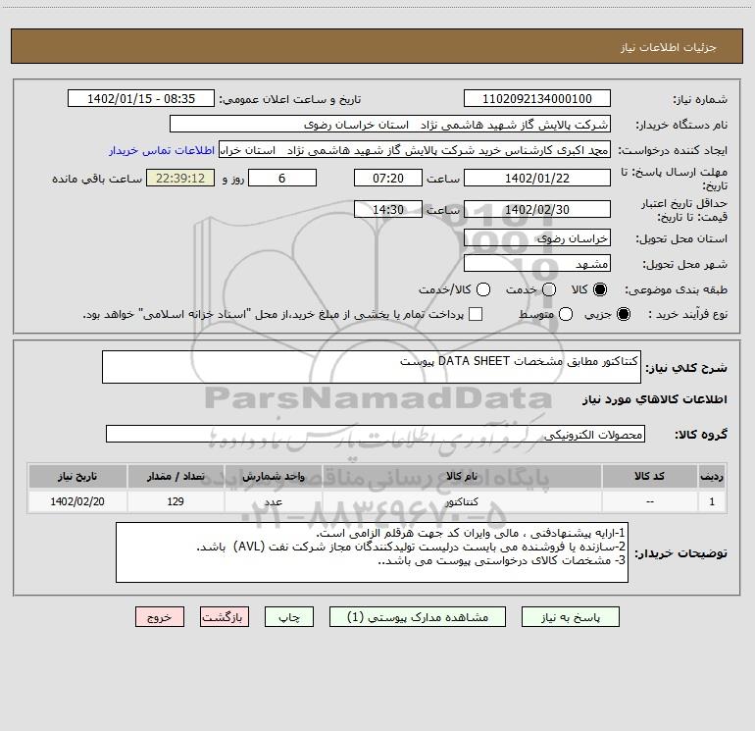The image size is (755, 731).
Task: Click the واحد شمارش column header
Action: (273, 477)
